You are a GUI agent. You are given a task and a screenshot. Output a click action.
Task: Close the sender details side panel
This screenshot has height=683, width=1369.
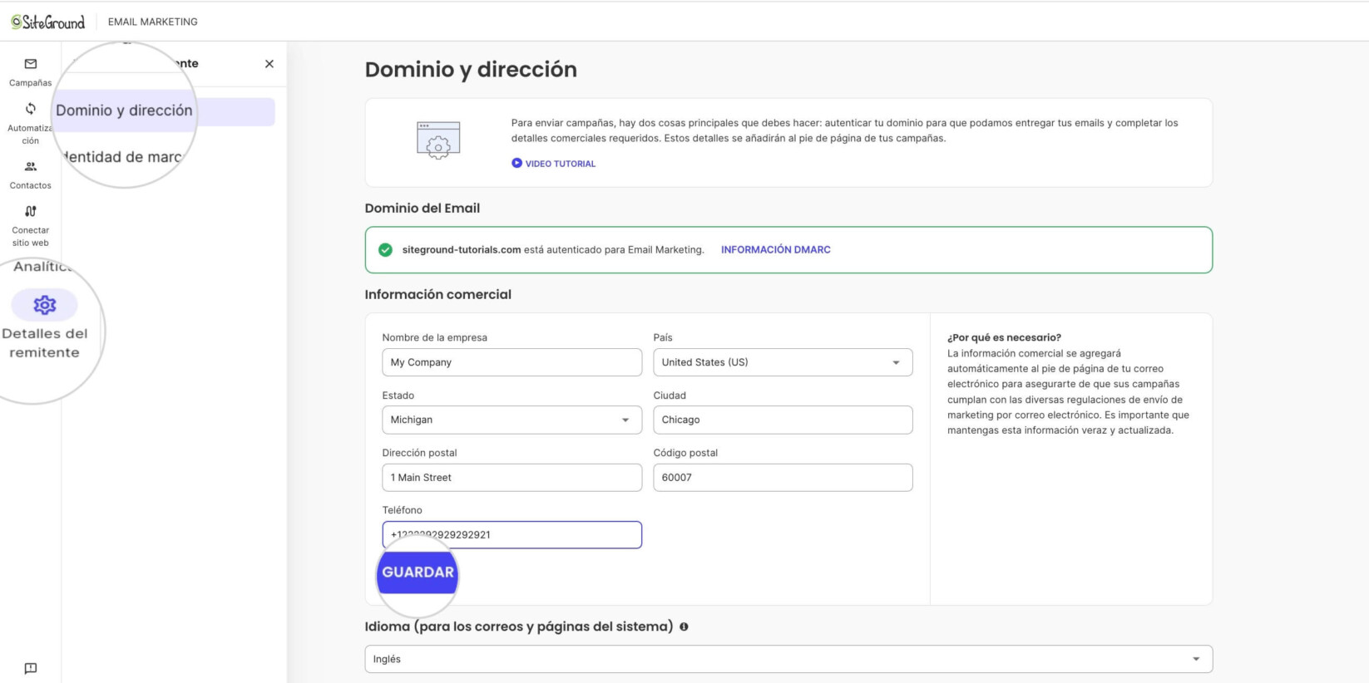(x=269, y=64)
